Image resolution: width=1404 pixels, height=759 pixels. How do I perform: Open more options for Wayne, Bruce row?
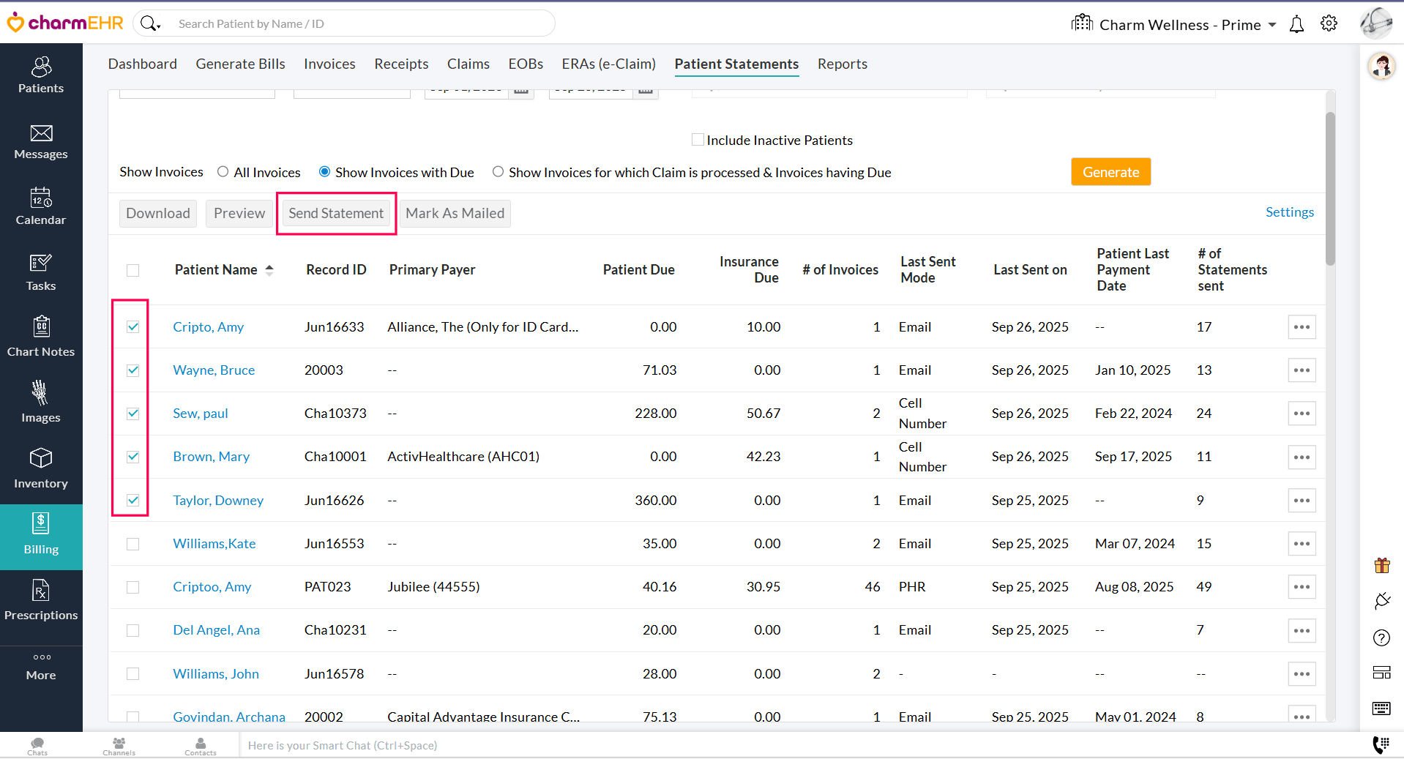pos(1301,370)
